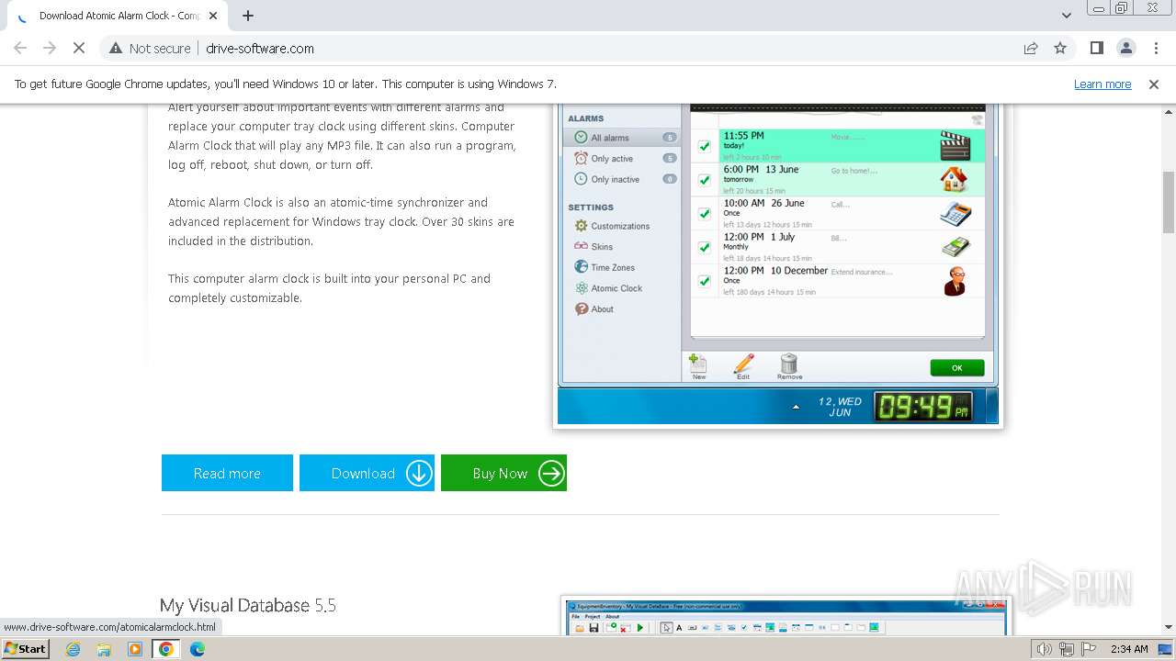The image size is (1176, 661).
Task: Expand the tab search dropdown
Action: click(1066, 16)
